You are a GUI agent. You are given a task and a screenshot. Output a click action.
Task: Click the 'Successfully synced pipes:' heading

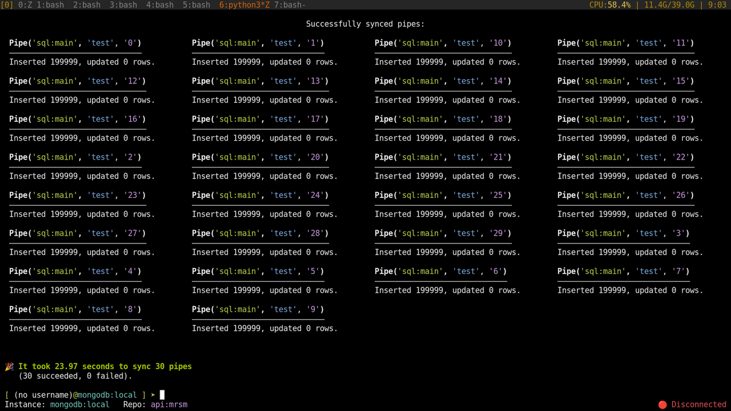(x=365, y=24)
